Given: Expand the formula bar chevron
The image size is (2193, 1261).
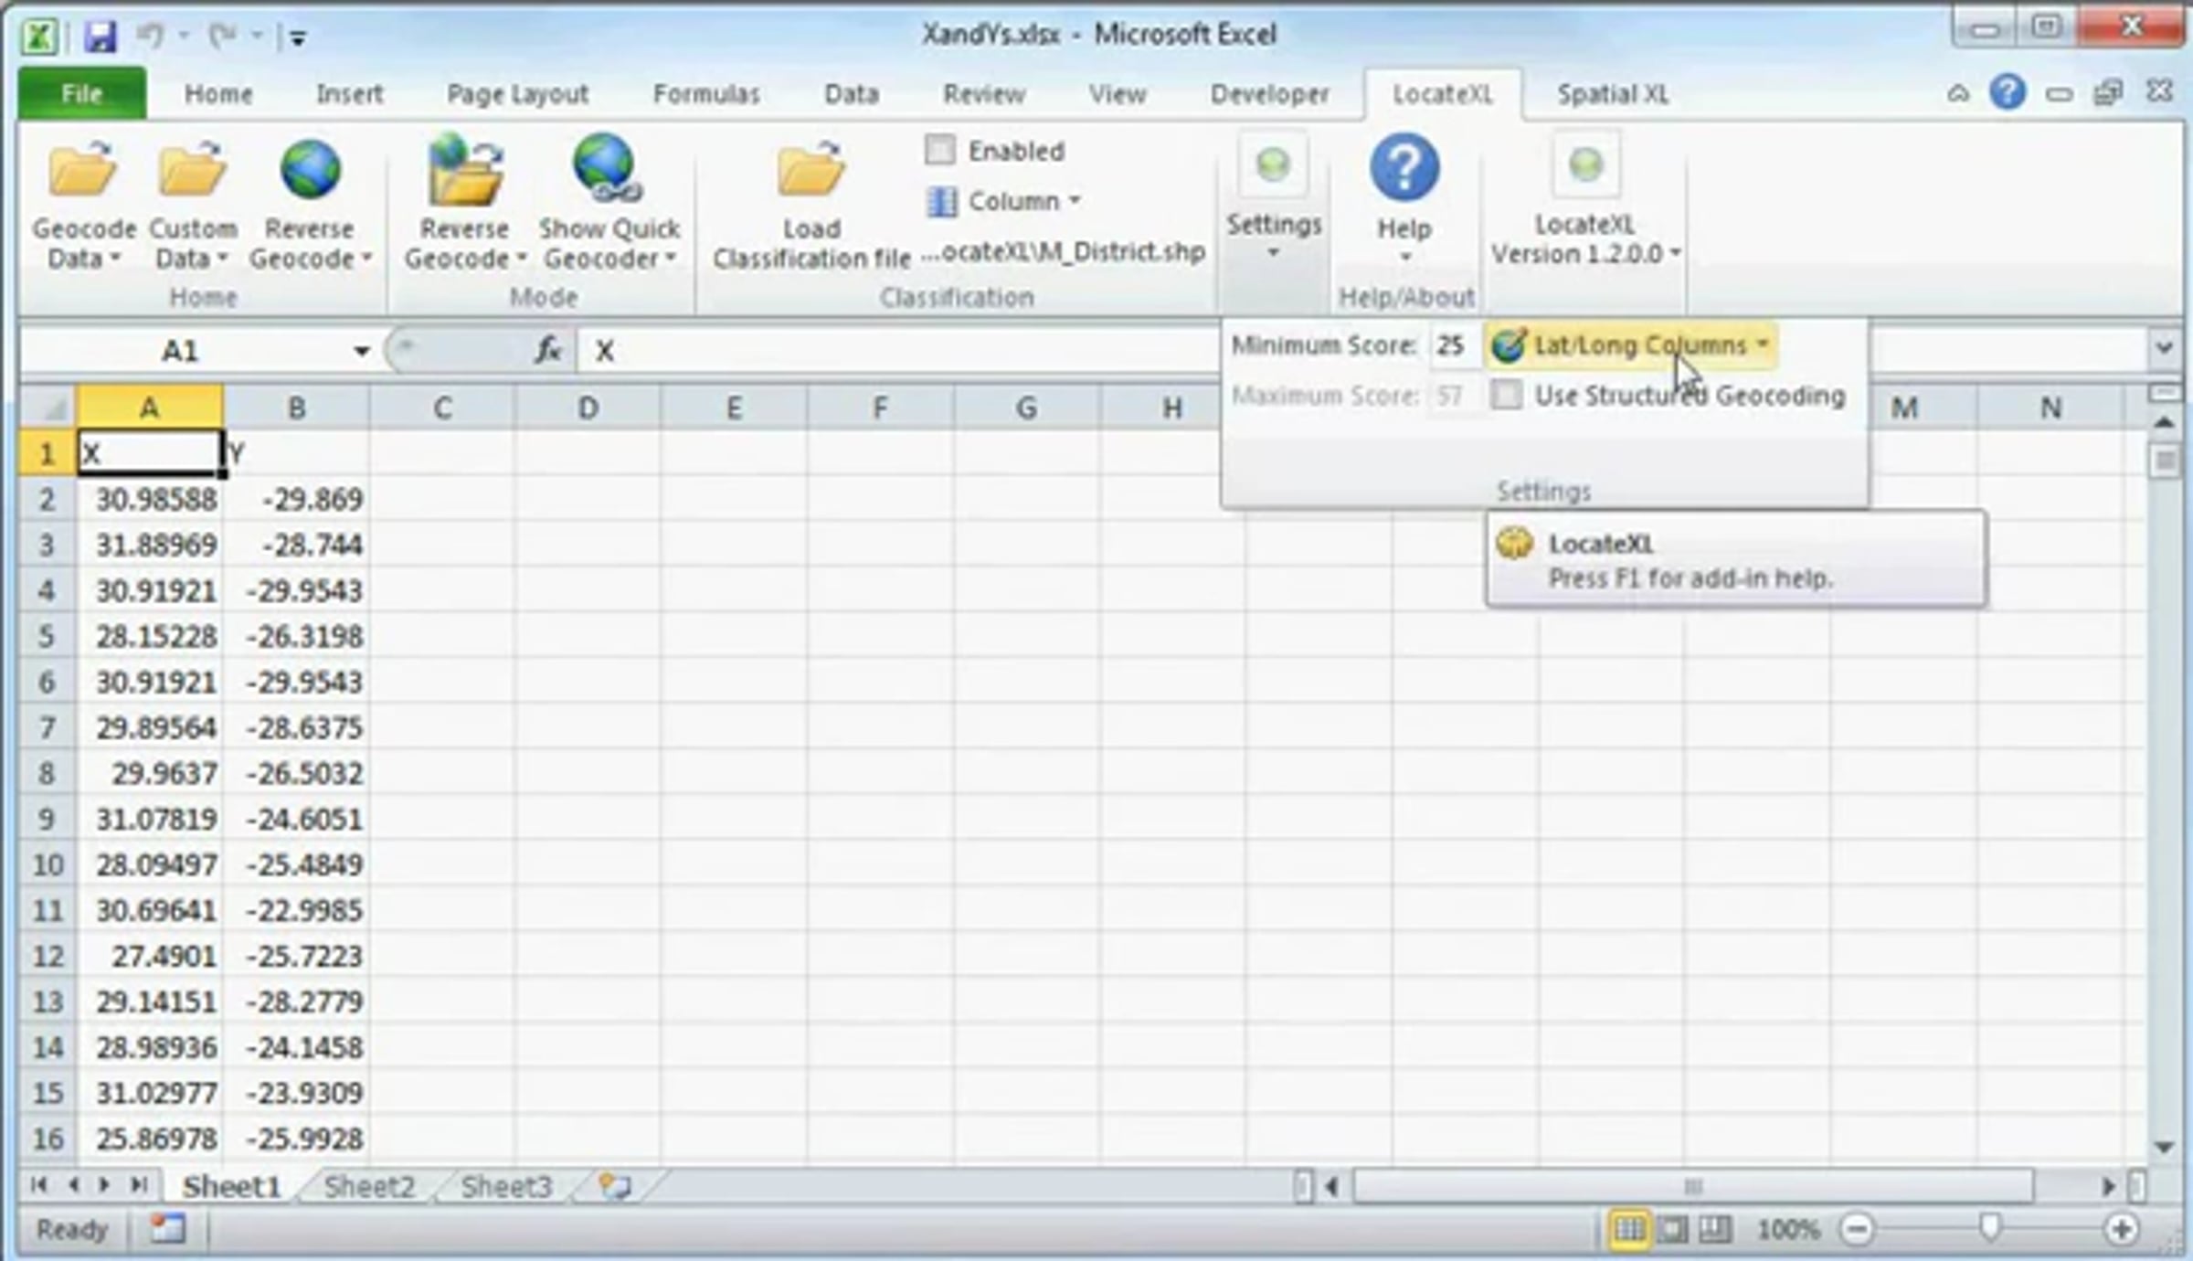Looking at the screenshot, I should coord(2163,348).
